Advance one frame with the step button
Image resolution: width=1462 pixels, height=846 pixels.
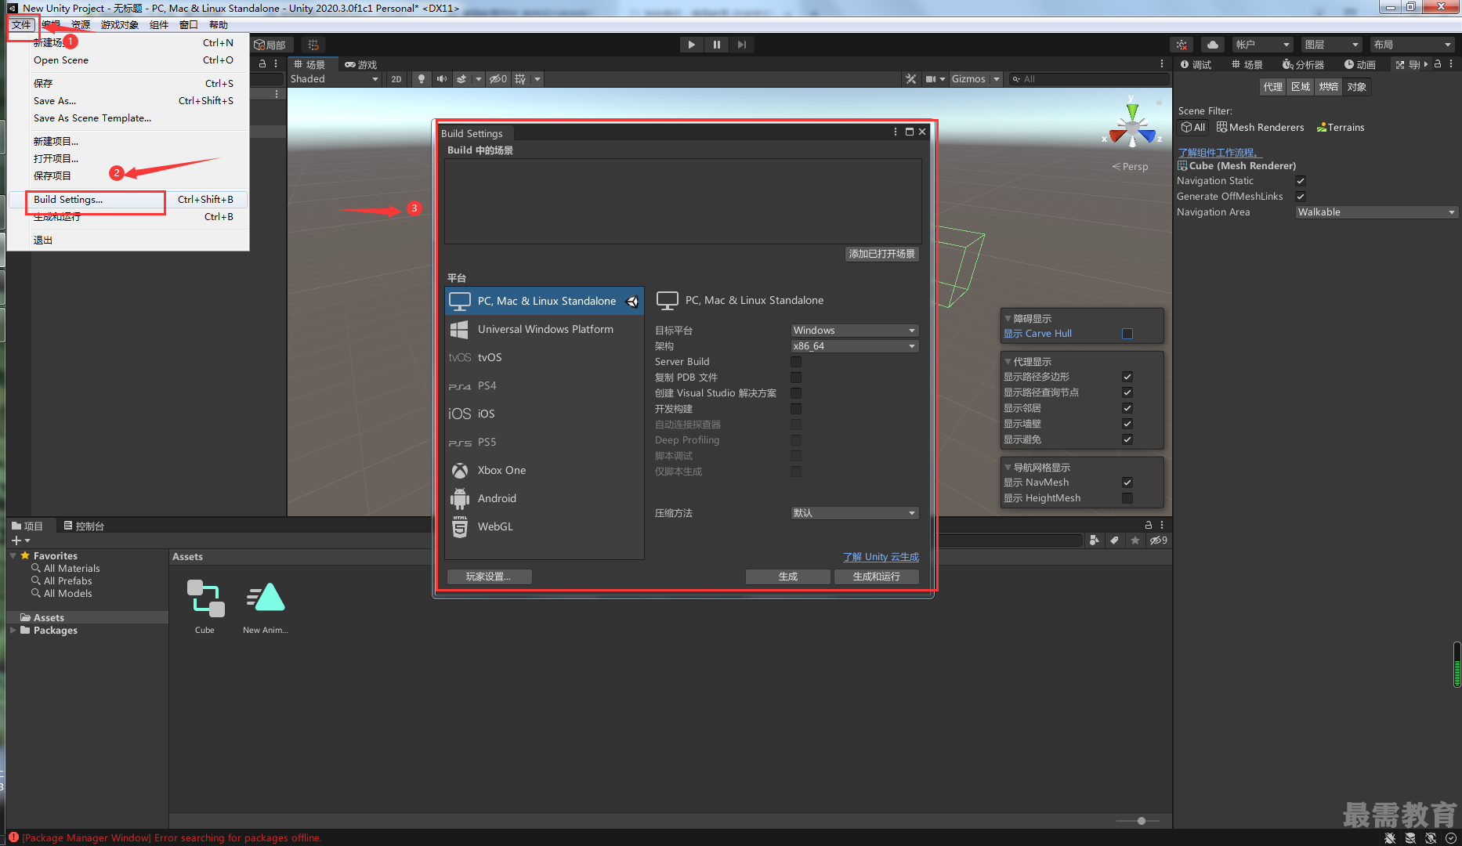[x=741, y=45]
